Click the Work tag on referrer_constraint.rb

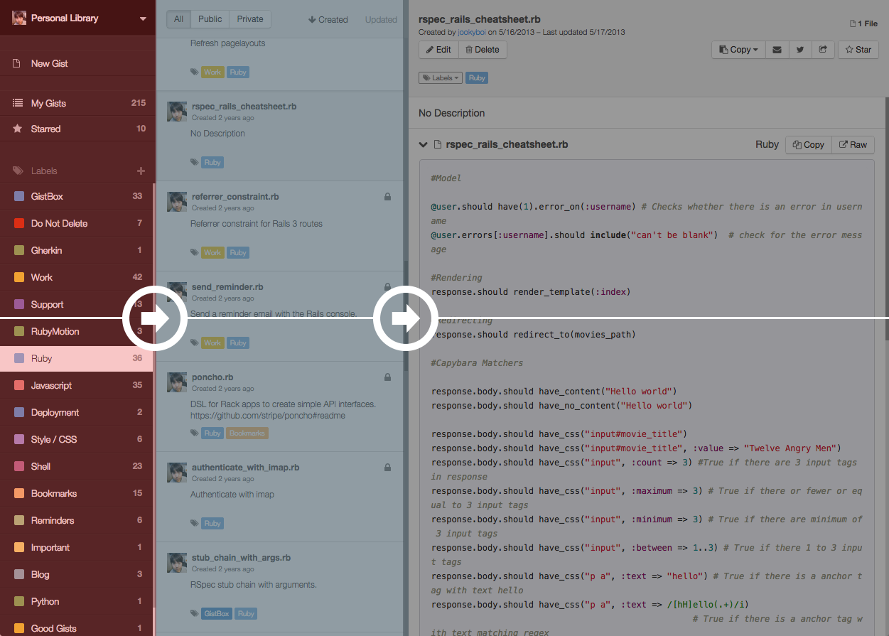click(212, 252)
